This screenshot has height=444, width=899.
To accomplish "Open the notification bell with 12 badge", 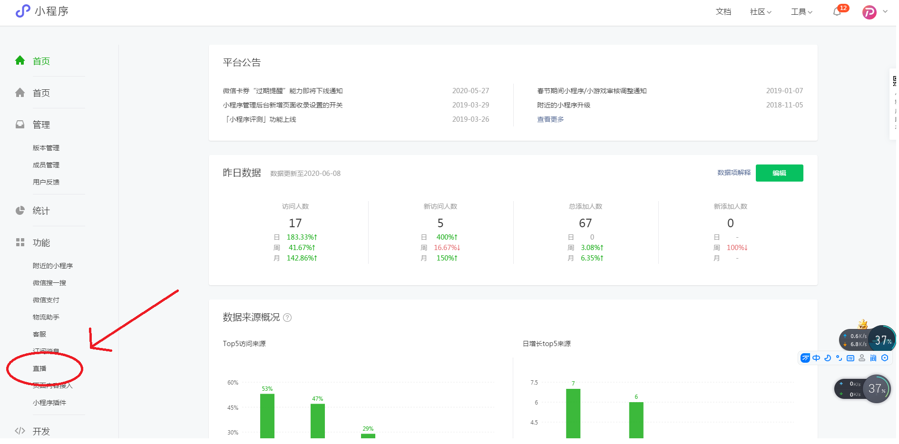I will (x=837, y=12).
